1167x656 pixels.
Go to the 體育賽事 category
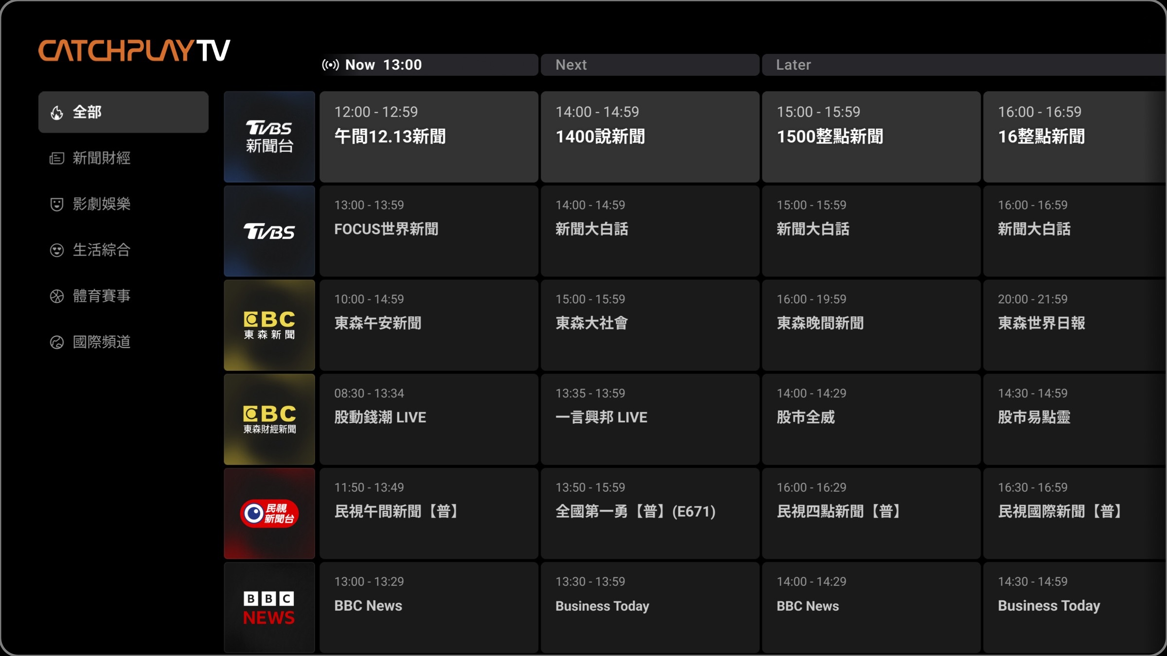coord(101,296)
